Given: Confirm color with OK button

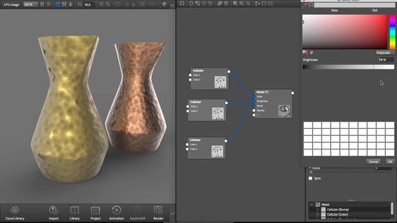Looking at the screenshot, I should (390, 162).
